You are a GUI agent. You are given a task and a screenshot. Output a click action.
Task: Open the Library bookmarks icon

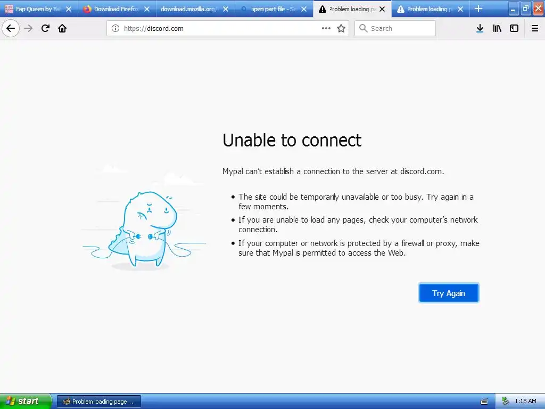(x=497, y=28)
